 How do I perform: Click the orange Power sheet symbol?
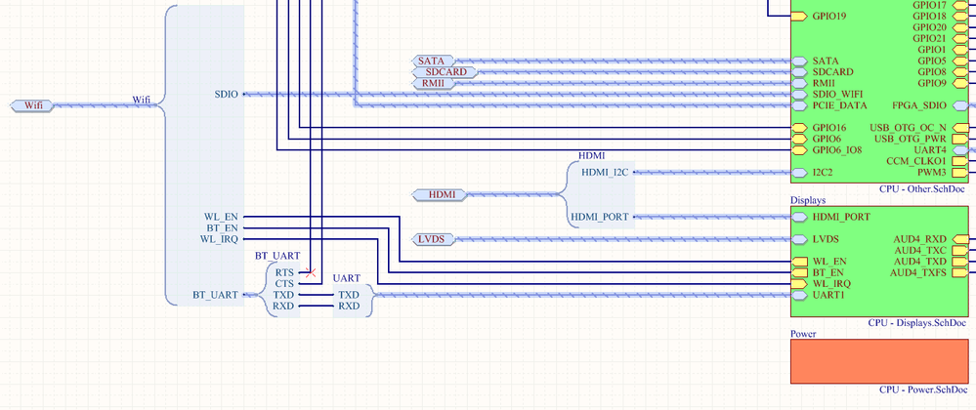[x=879, y=361]
